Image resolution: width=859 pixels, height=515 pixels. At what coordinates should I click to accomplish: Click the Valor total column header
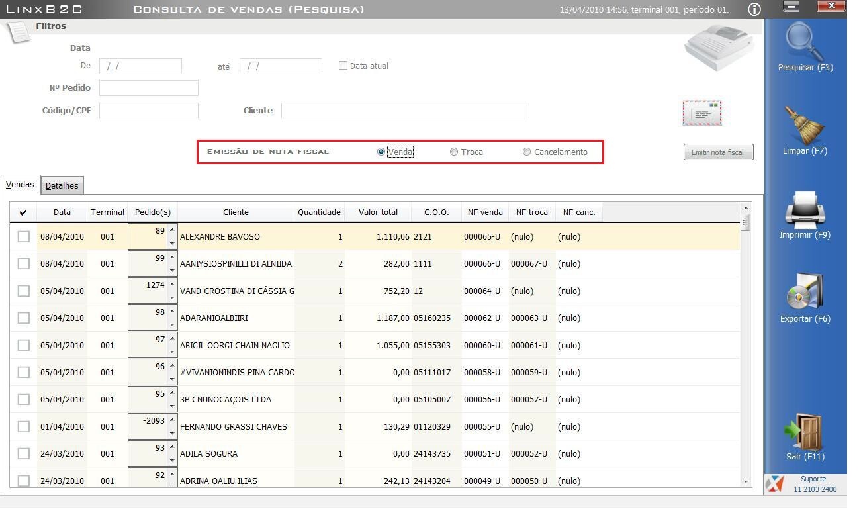tap(378, 212)
